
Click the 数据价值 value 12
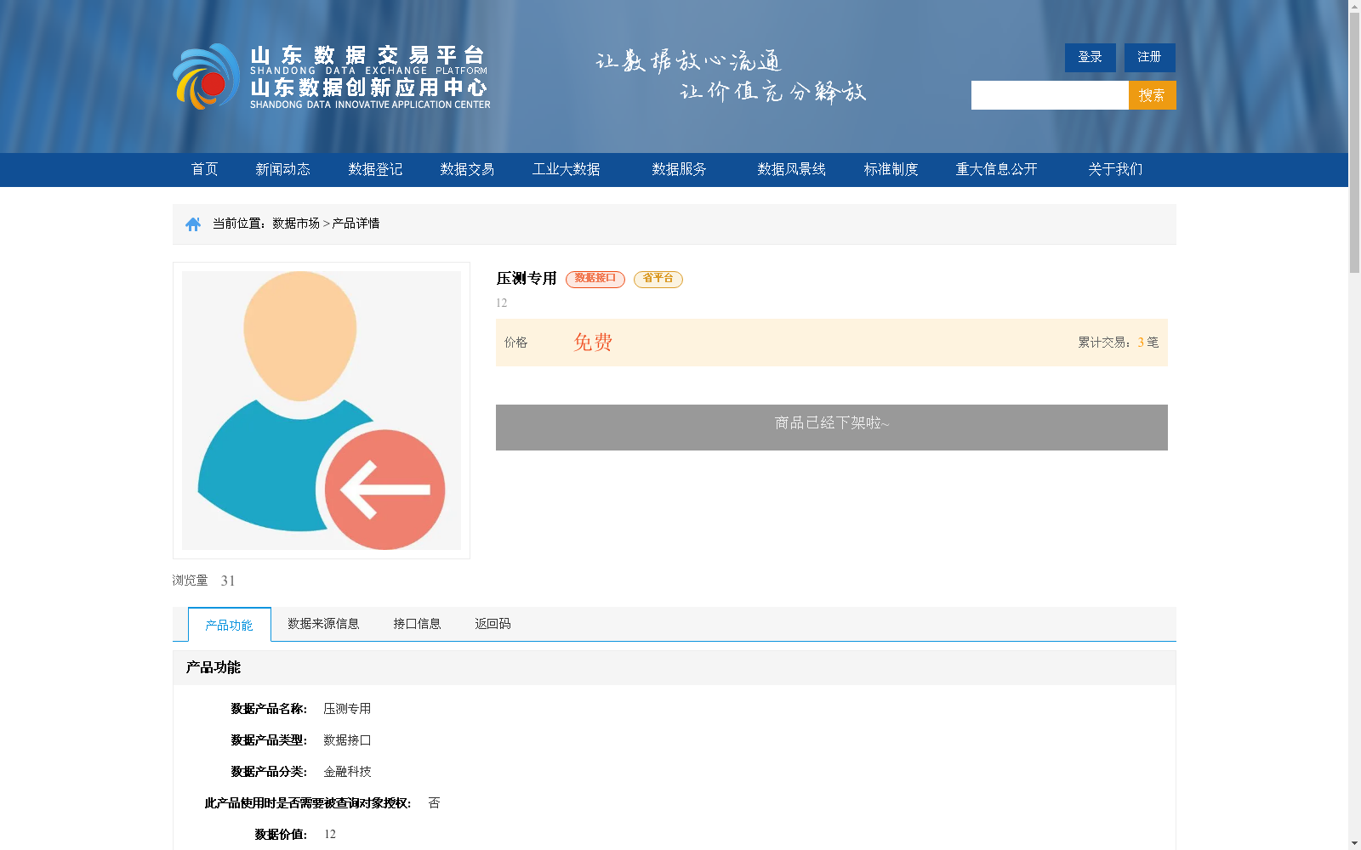pos(330,835)
